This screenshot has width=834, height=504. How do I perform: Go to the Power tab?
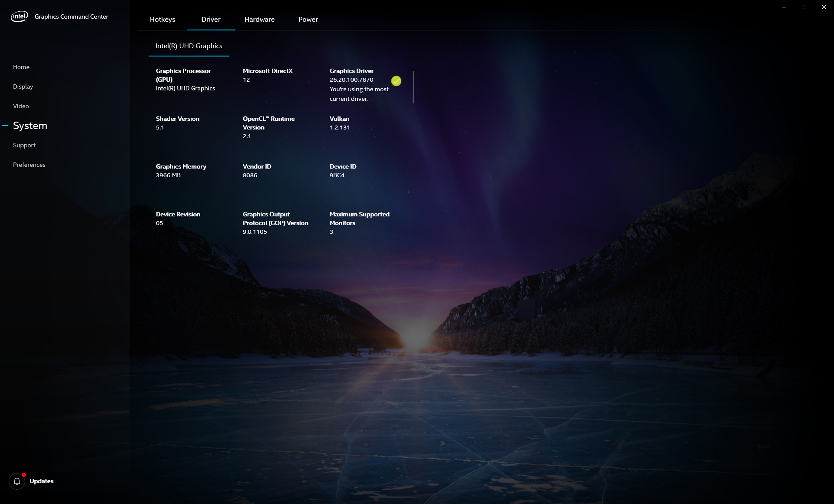pos(308,20)
